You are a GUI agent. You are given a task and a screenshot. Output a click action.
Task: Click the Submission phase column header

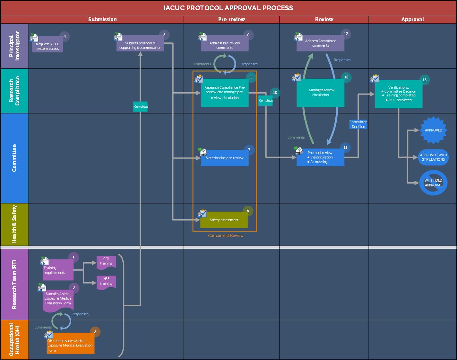point(102,19)
